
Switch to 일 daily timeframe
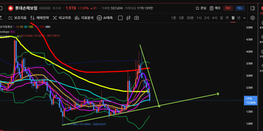tap(221, 18)
